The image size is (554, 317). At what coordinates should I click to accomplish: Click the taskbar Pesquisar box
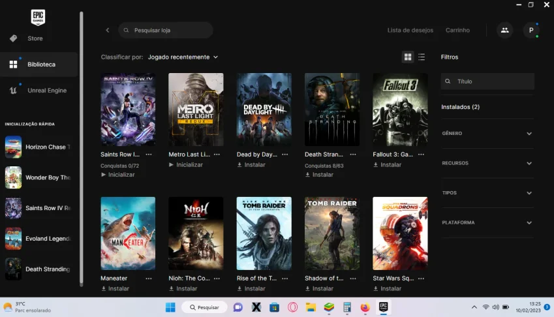click(x=205, y=307)
